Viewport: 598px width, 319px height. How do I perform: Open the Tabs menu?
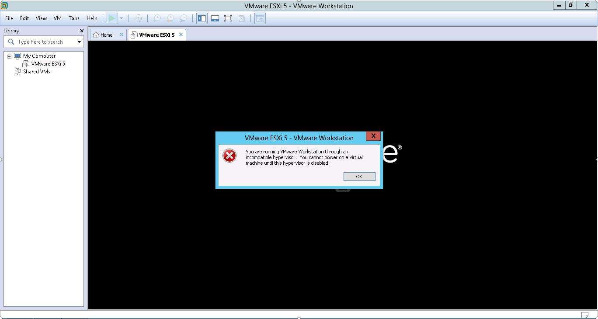[x=74, y=18]
